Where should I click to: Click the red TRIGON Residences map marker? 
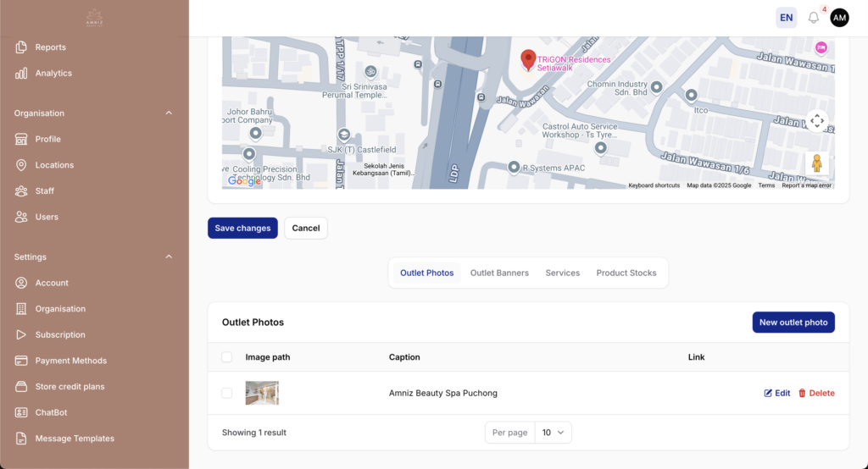(528, 59)
